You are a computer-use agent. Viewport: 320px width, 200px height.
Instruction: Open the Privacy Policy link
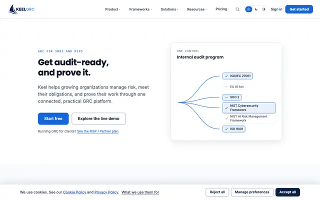click(x=106, y=192)
